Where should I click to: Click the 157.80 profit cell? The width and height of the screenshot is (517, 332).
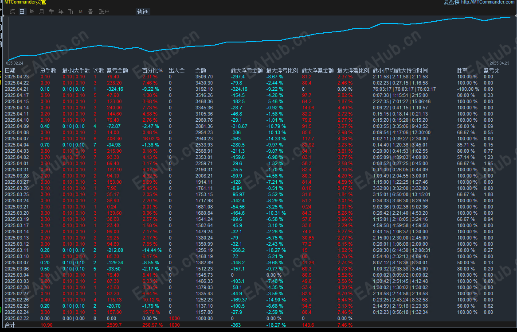[114, 312]
